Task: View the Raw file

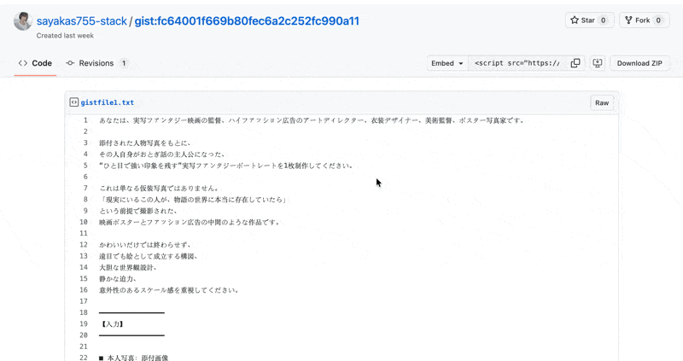Action: click(602, 102)
